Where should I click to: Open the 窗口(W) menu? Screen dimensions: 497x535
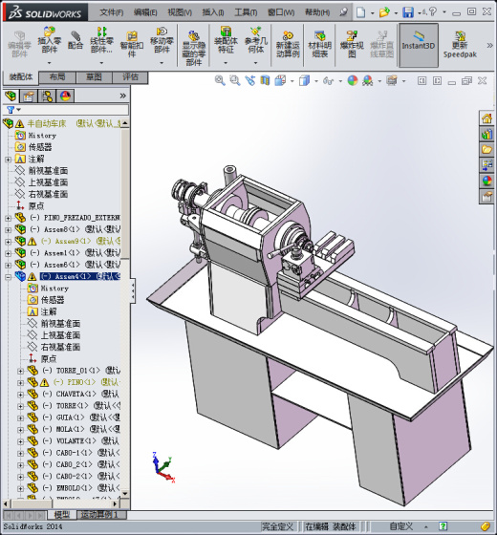[281, 12]
